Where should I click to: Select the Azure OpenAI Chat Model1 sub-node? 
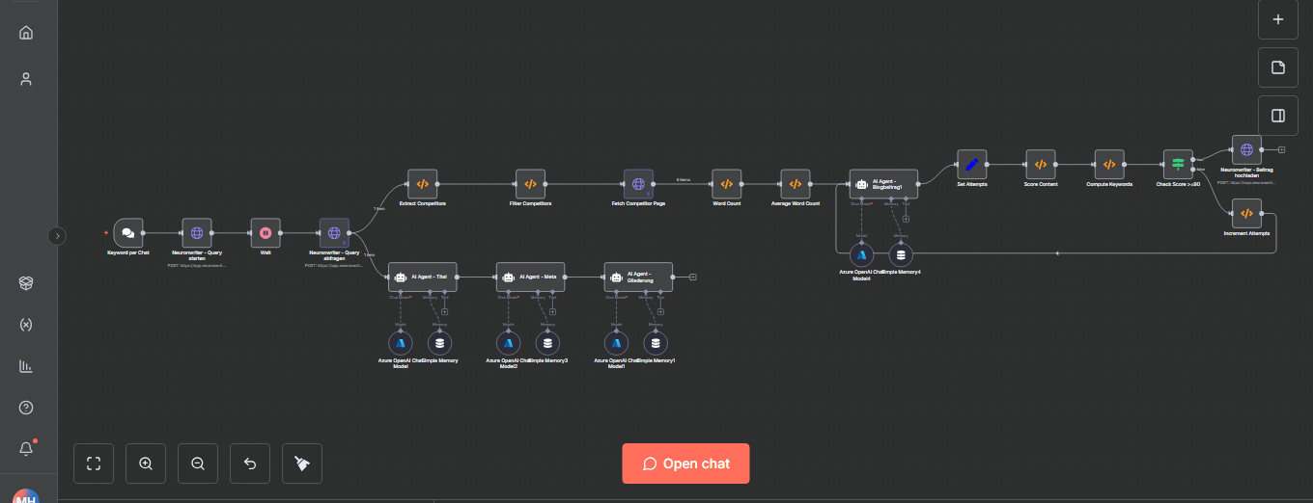pos(616,342)
